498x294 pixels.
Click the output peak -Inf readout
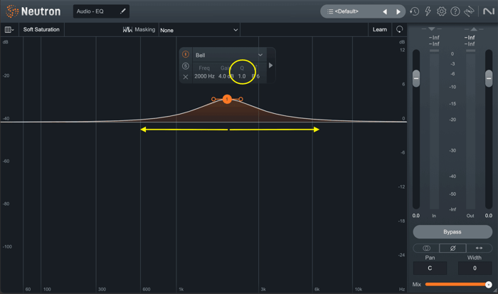pyautogui.click(x=470, y=38)
